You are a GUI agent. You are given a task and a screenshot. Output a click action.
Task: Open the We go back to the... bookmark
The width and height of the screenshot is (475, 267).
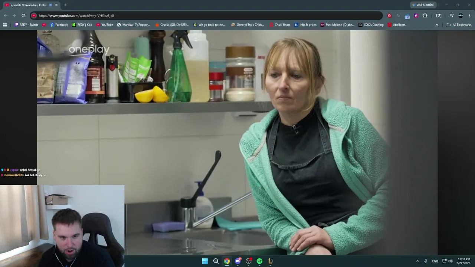[209, 25]
